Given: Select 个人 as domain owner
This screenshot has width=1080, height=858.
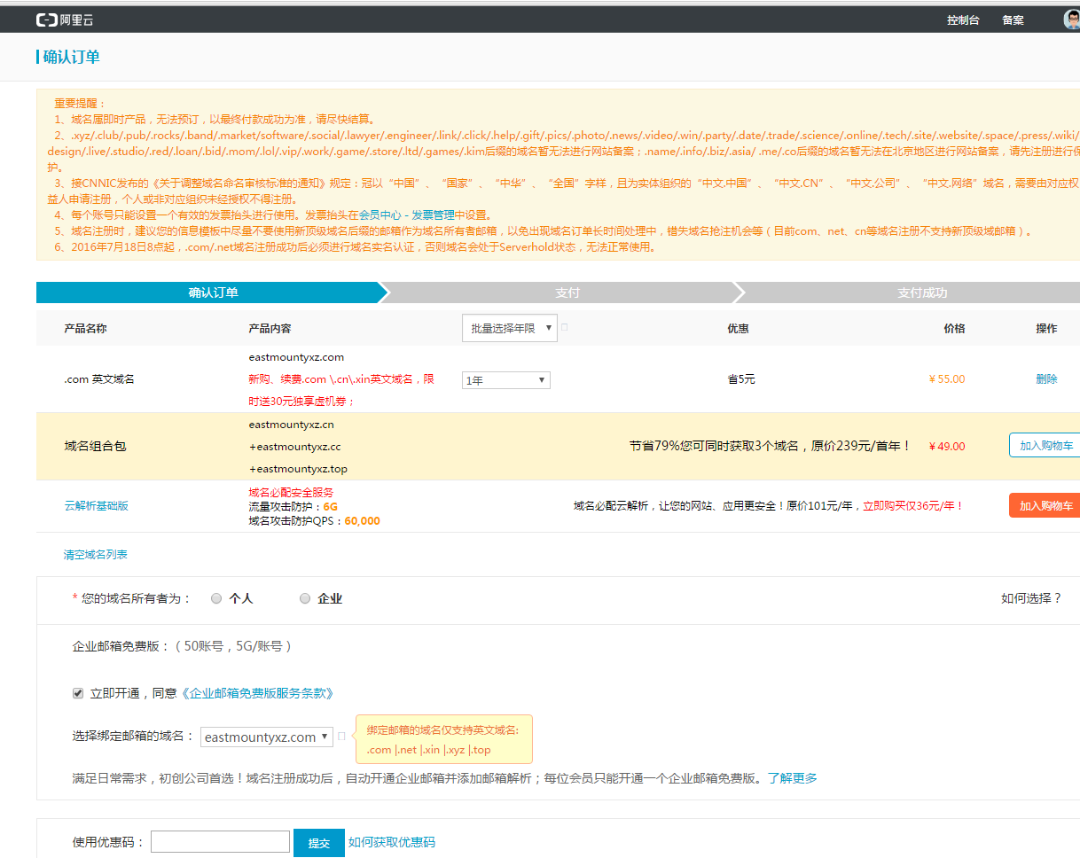Looking at the screenshot, I should tap(216, 598).
